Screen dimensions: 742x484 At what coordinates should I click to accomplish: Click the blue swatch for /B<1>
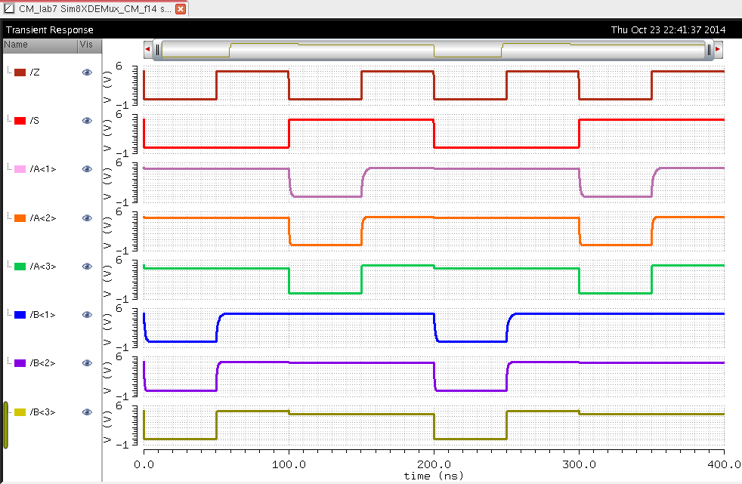tap(20, 315)
